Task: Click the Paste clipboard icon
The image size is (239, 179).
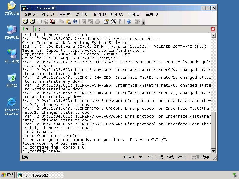Action: [x=68, y=21]
